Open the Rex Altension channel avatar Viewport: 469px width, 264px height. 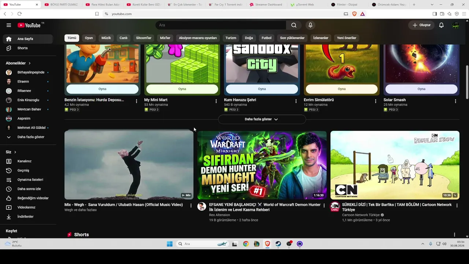[x=202, y=206]
